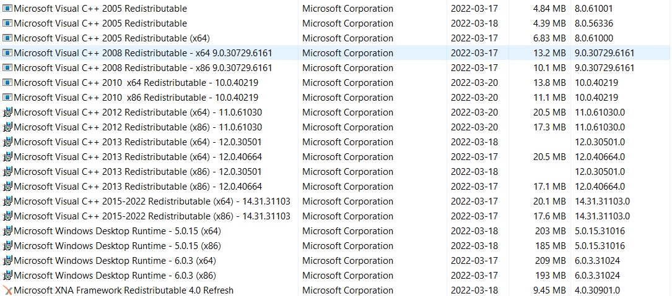672x296 pixels.
Task: Select Visual C++ 2010 x64 Redistributable 10.0.40219
Action: pos(336,83)
